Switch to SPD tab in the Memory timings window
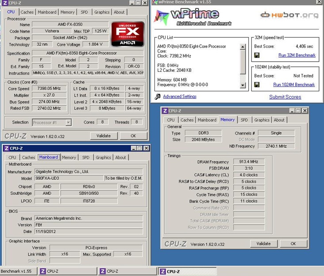The width and height of the screenshot is (324, 276). (x=244, y=120)
